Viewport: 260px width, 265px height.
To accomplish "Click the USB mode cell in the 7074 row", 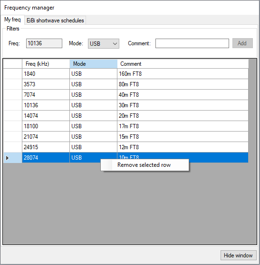I will (93, 95).
